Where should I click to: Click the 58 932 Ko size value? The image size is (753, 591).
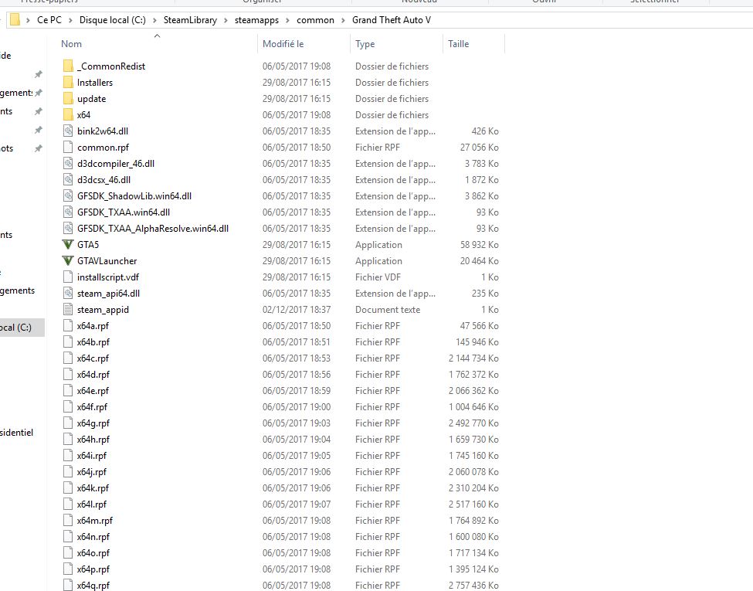click(x=480, y=245)
